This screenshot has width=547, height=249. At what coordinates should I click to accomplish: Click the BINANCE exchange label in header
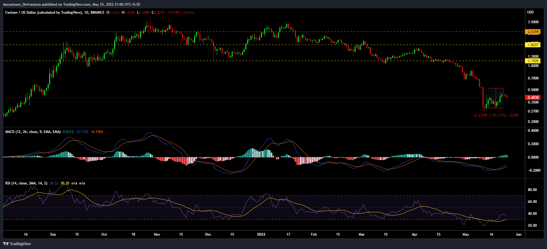(x=97, y=12)
